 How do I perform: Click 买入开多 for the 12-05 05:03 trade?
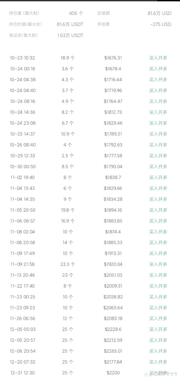point(158,330)
